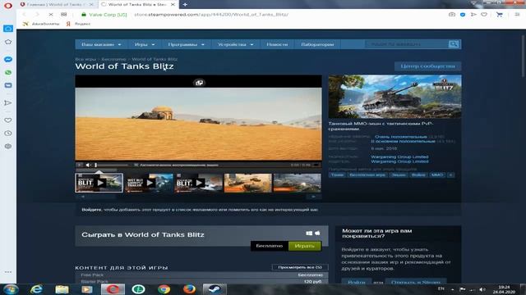Expand the 'Программы' dropdown menu
The height and width of the screenshot is (295, 526).
point(187,44)
